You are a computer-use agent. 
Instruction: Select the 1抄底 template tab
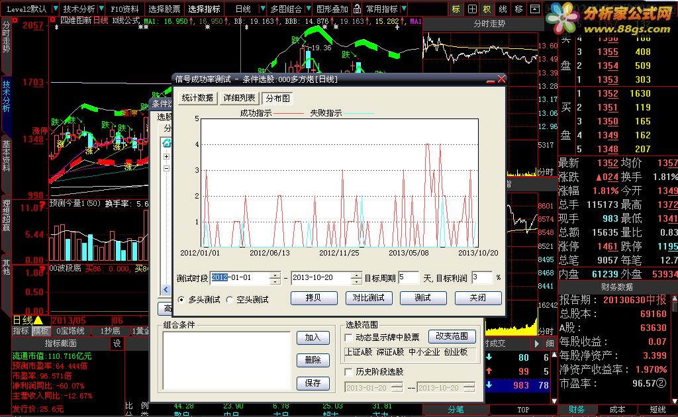(110, 331)
